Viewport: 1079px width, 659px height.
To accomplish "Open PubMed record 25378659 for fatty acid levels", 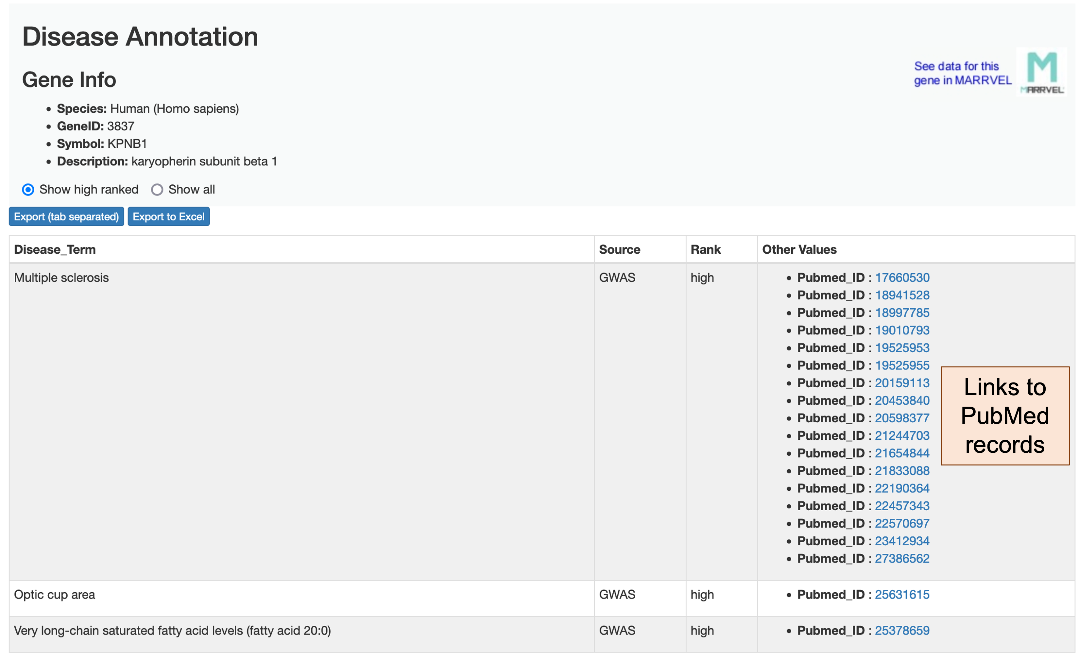I will (x=902, y=630).
